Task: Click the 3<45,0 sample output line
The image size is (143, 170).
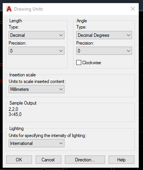Action: point(15,114)
